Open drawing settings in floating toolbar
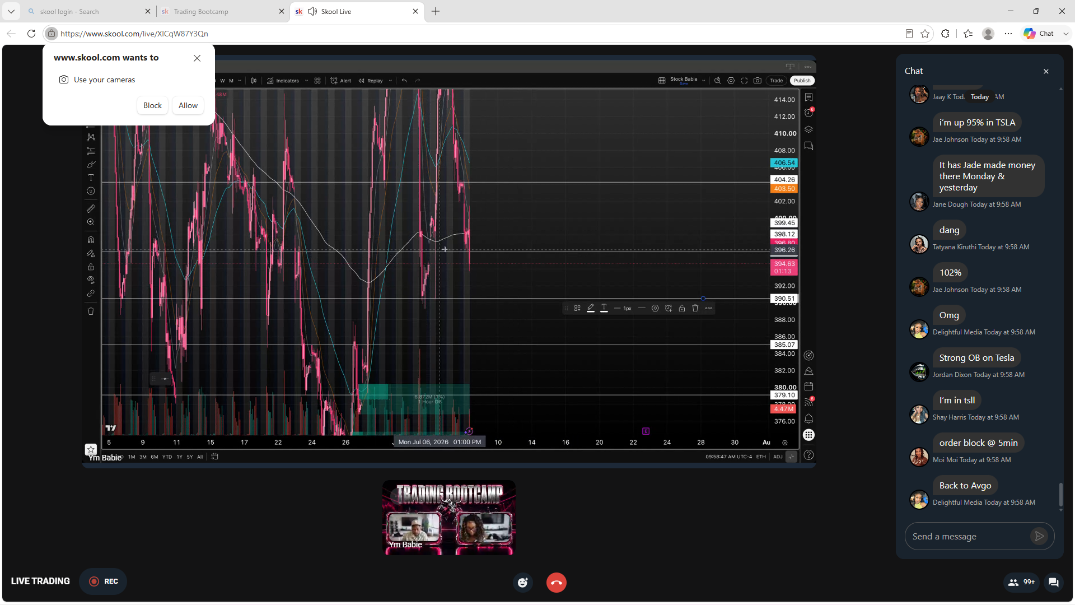The image size is (1075, 605). pyautogui.click(x=655, y=308)
